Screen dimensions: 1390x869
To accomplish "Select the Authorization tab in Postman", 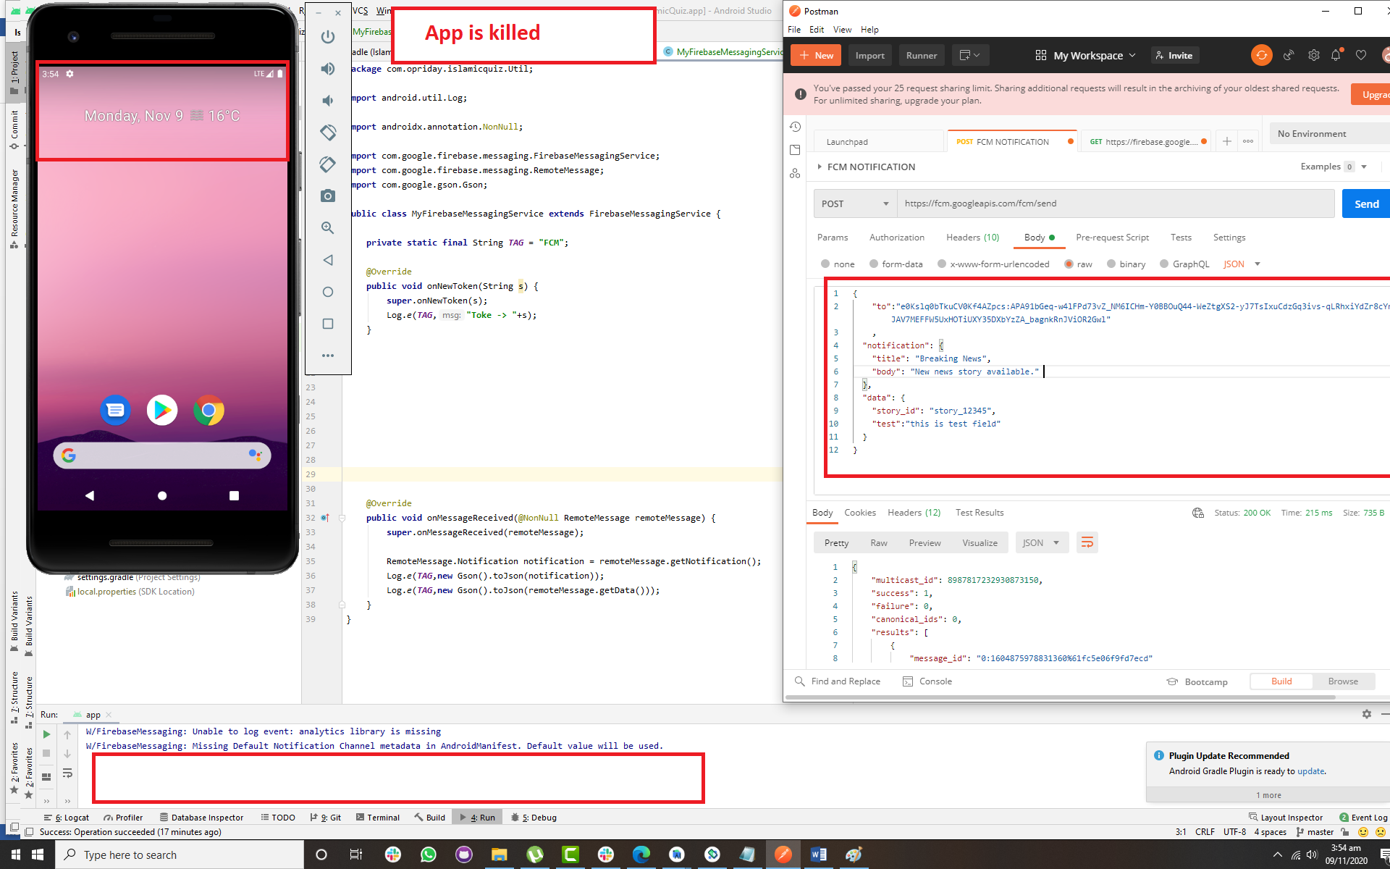I will 896,238.
